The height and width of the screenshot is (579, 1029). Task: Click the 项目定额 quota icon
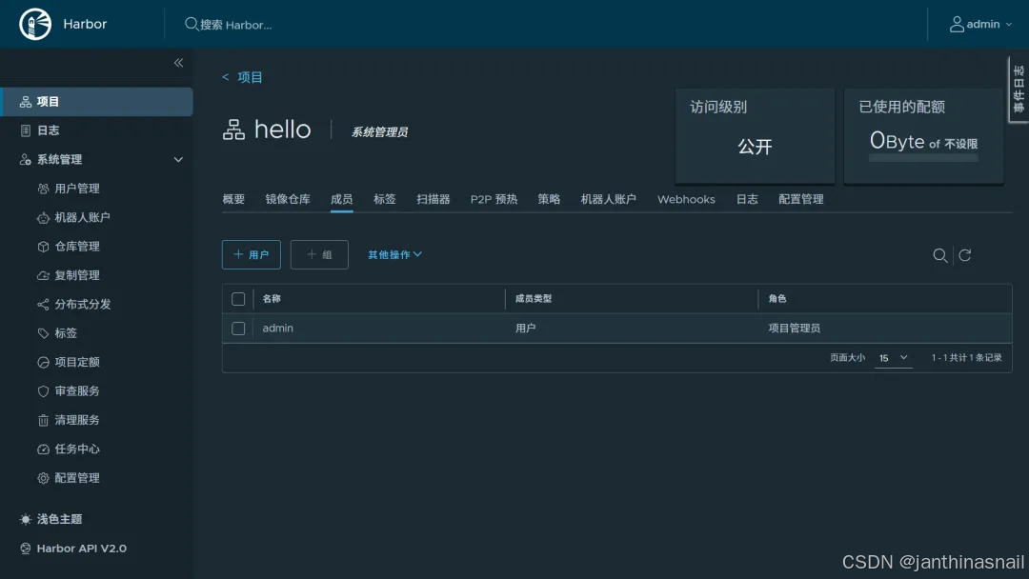(43, 362)
